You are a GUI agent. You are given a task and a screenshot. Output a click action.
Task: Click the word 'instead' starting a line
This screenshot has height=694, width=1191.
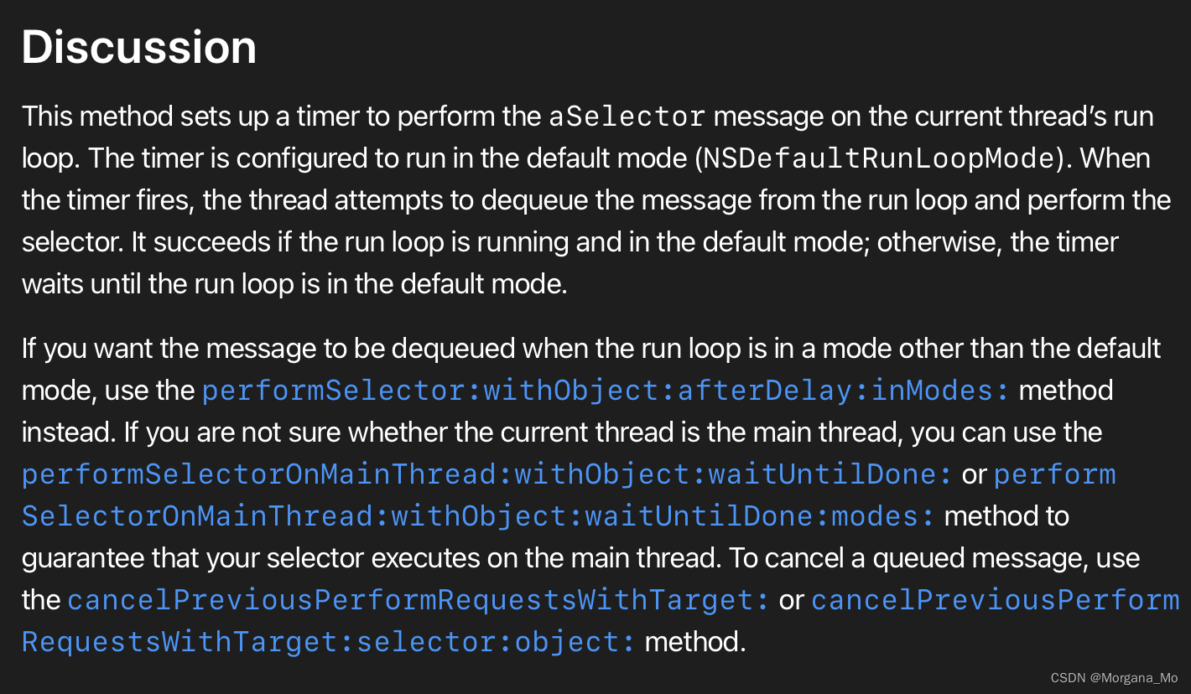(x=69, y=432)
